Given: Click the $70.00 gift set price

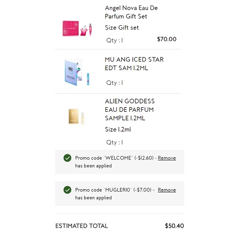Looking at the screenshot, I should coord(167,39).
